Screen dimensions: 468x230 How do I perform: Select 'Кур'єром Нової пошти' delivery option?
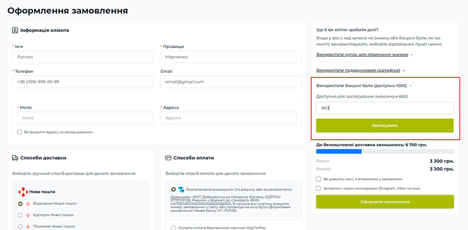(20, 215)
